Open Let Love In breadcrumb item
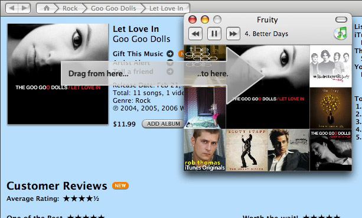 [x=166, y=8]
